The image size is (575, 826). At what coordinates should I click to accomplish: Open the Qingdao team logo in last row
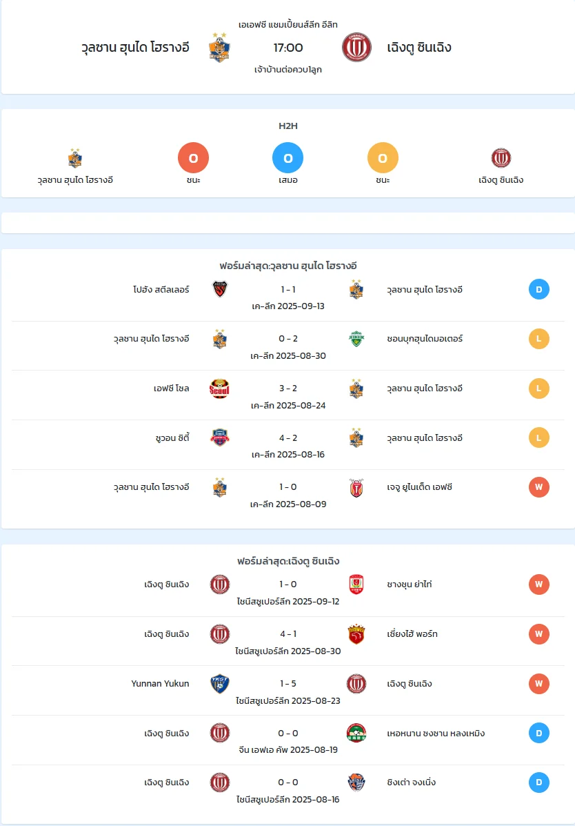(356, 783)
